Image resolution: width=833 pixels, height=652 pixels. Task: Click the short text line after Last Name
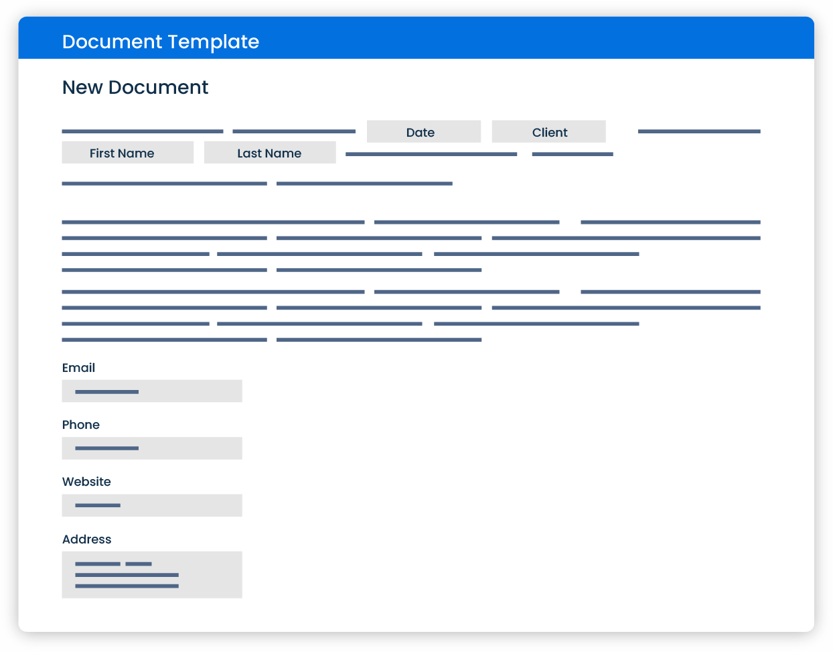pos(573,154)
